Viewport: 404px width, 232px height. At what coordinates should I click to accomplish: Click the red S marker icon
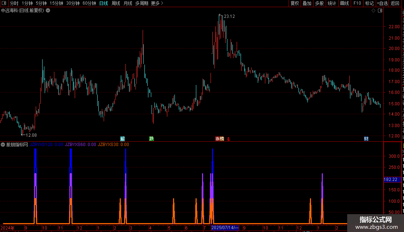click(228, 139)
